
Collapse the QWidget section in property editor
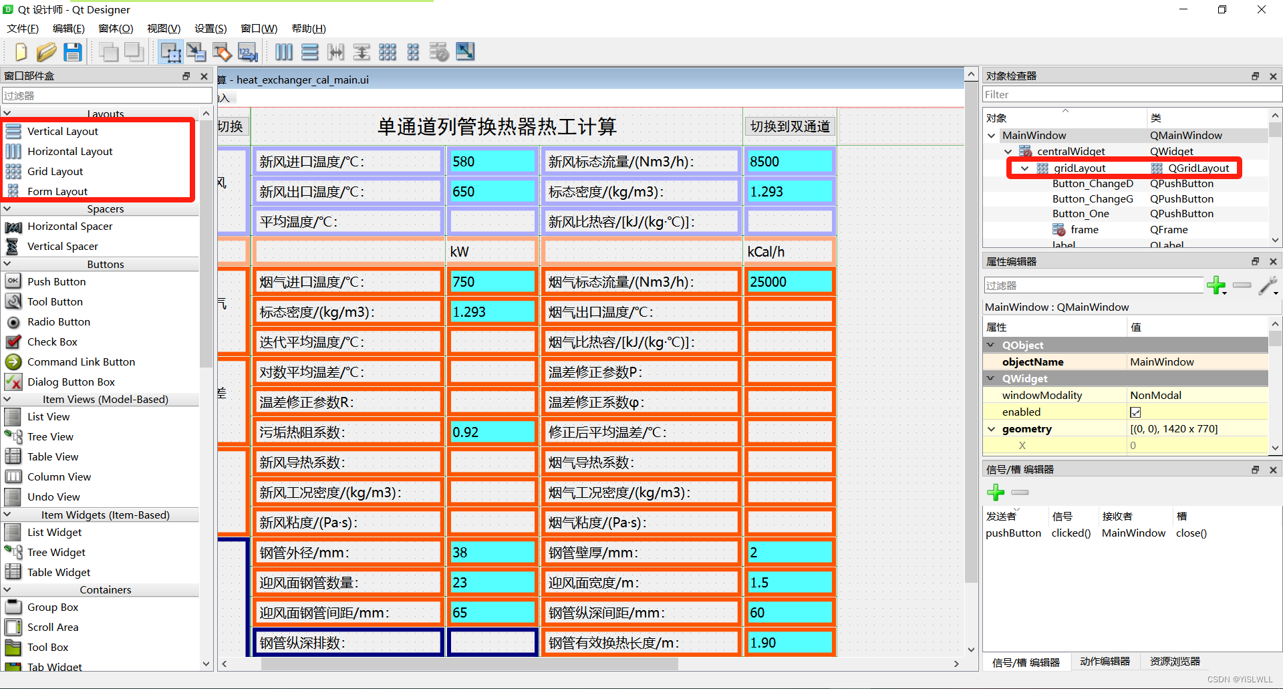pos(991,378)
